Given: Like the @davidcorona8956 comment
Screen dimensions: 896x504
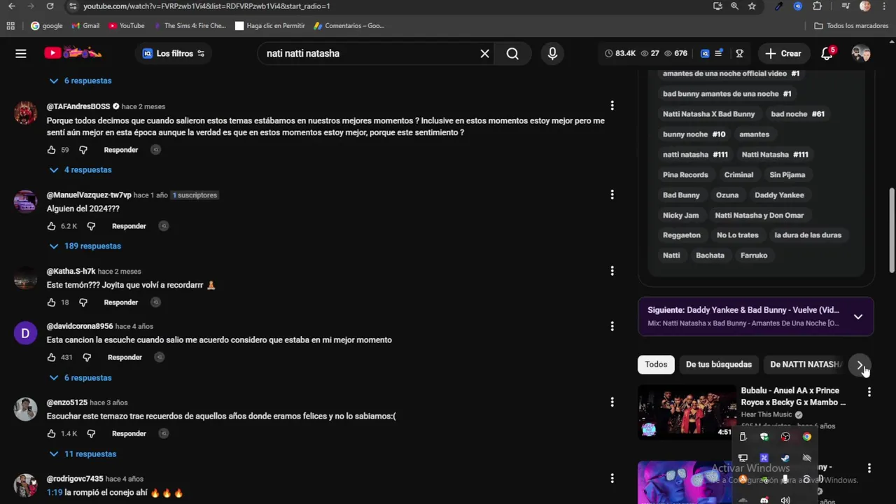Looking at the screenshot, I should click(51, 357).
